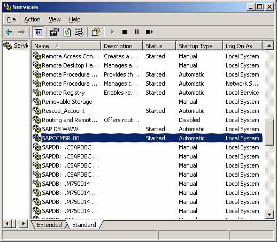Open the Action menu

32,19
